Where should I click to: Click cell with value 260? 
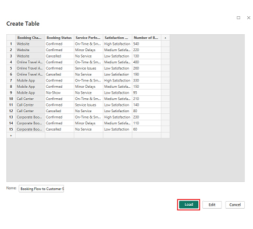click(x=147, y=68)
